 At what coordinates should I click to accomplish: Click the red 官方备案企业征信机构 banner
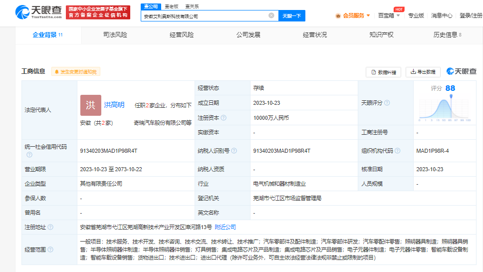pyautogui.click(x=98, y=12)
